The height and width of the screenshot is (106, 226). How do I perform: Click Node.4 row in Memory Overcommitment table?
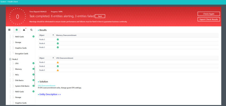tap(128, 43)
